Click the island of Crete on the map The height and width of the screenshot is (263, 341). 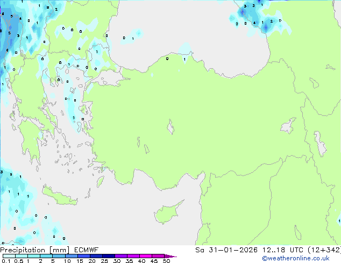[x=59, y=197]
